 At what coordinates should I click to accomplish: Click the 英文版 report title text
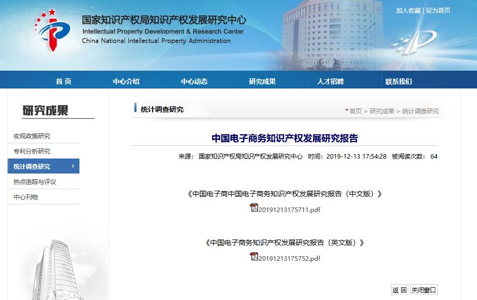click(285, 243)
